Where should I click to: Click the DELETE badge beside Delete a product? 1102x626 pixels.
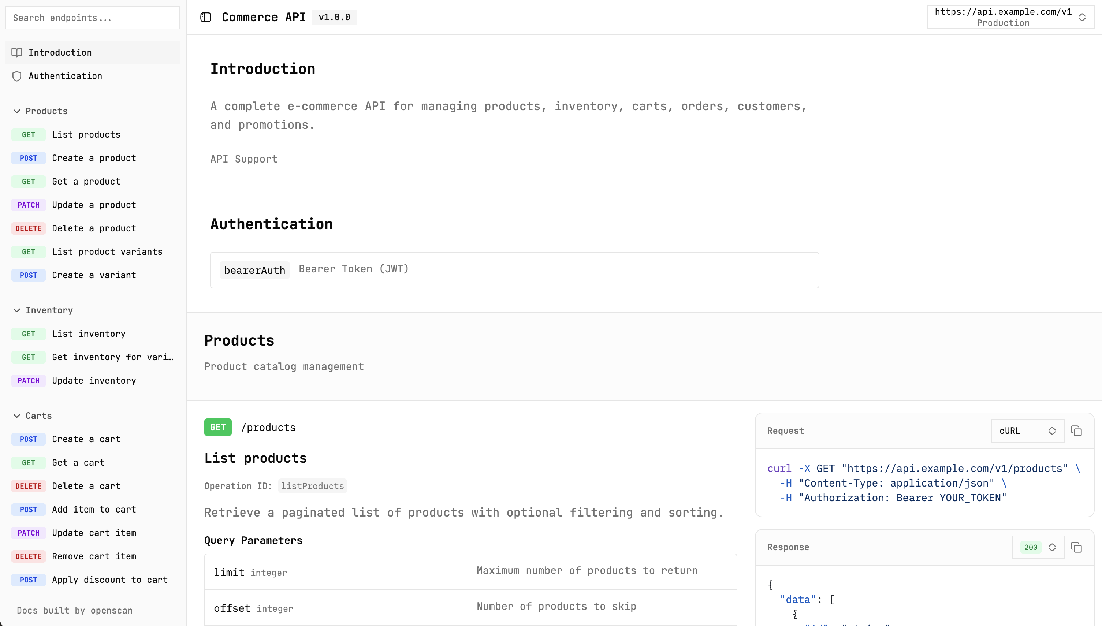coord(29,228)
